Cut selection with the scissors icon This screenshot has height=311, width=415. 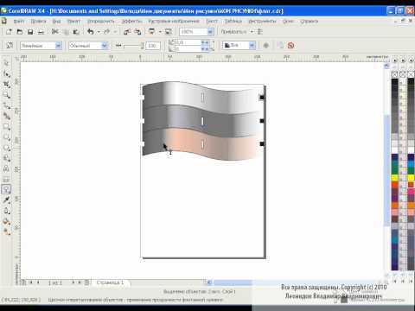point(54,32)
